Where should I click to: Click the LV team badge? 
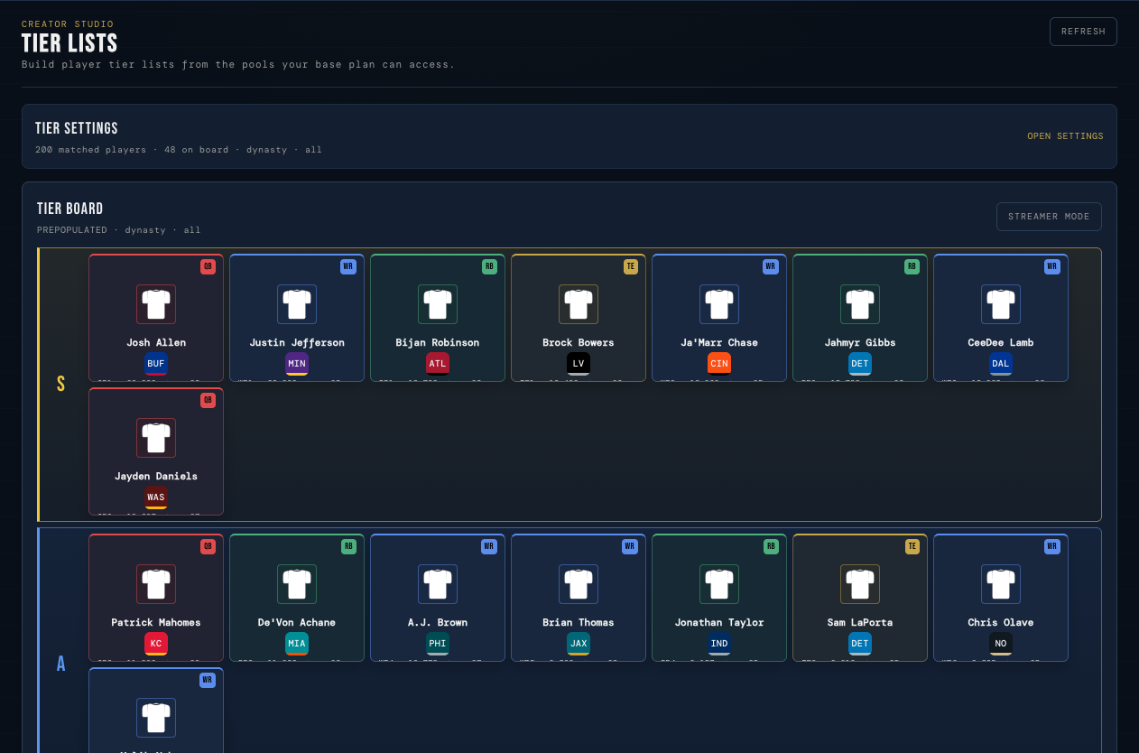pyautogui.click(x=579, y=364)
